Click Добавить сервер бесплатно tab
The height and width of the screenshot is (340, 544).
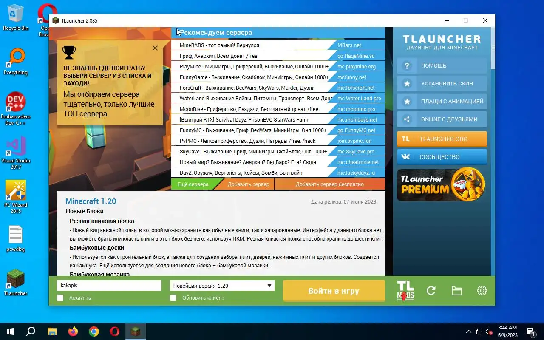(x=330, y=184)
